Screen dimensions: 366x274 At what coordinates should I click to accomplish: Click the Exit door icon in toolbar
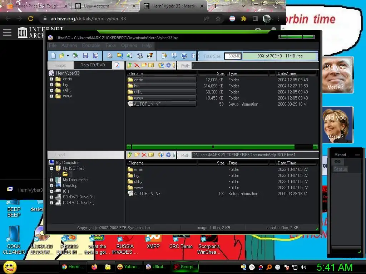[x=193, y=56]
